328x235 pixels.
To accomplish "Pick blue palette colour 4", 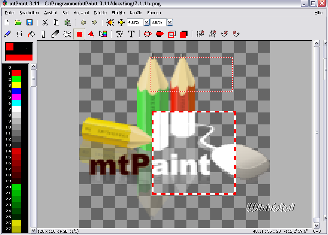I will pyautogui.click(x=16, y=91).
